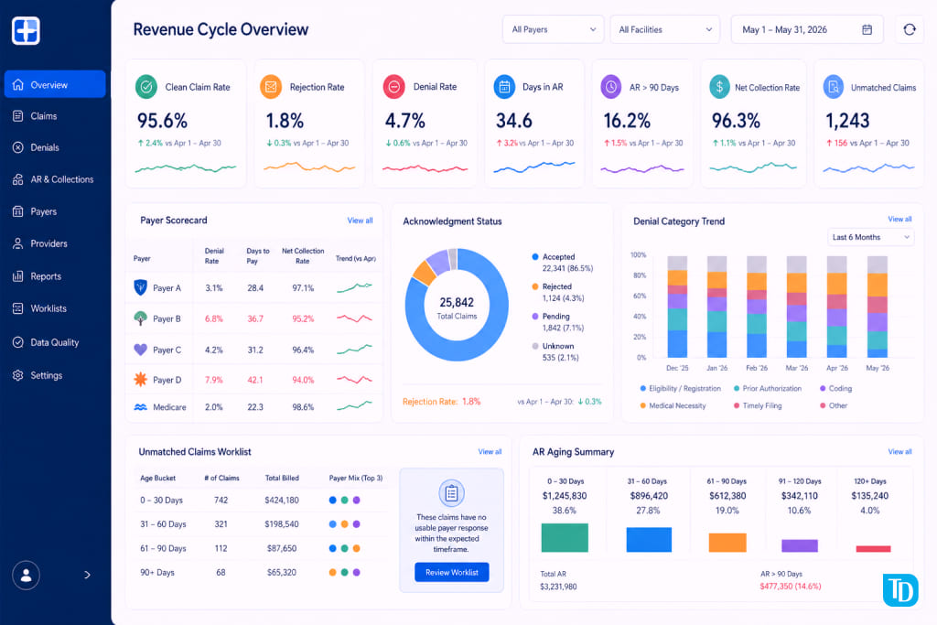
Task: Toggle Prior Authorization legend entry
Action: 768,388
